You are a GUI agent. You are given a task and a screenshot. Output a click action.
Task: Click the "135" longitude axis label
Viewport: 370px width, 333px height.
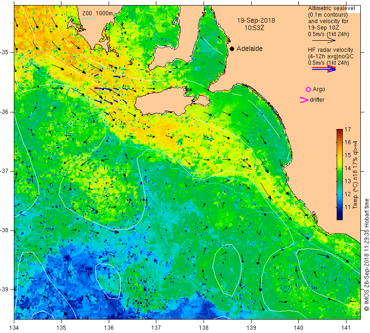pos(62,328)
